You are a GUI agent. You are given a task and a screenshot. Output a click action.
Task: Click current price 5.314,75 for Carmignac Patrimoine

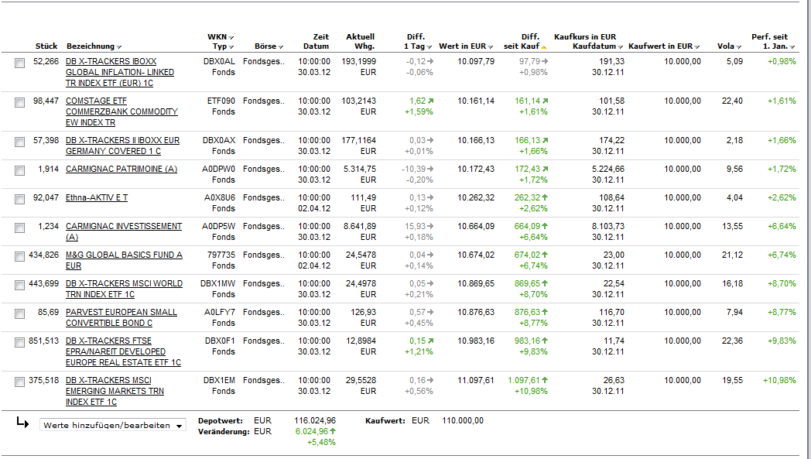360,170
